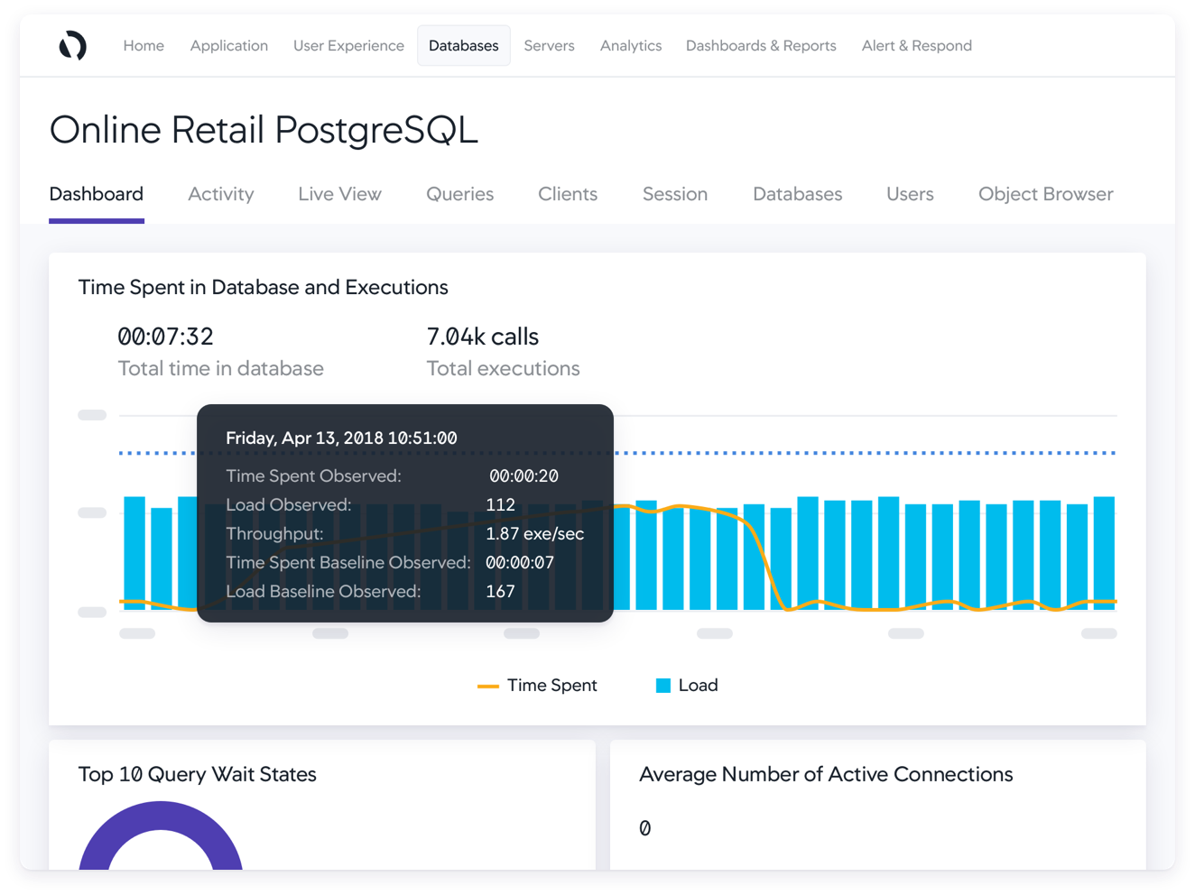Switch to the Dashboard tab
The image size is (1195, 895).
97,194
